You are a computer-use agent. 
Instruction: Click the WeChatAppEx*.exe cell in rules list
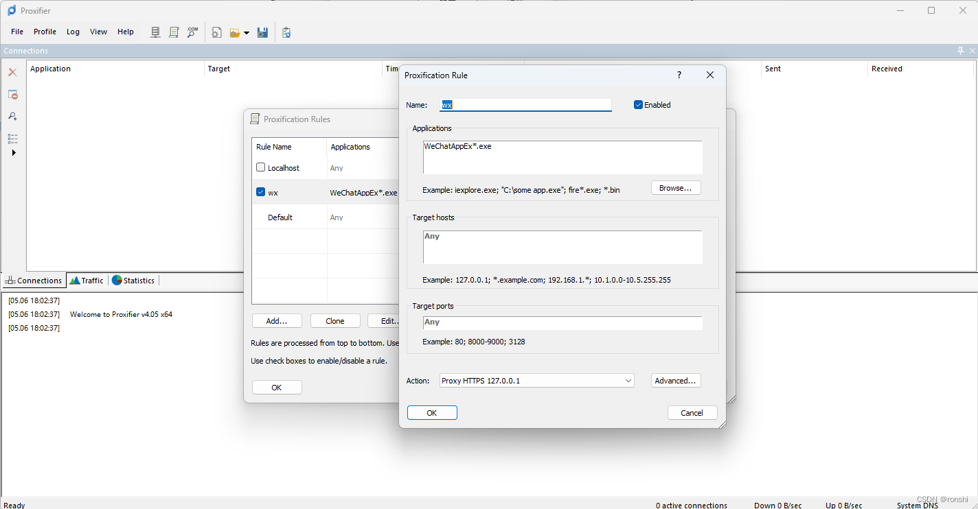[363, 193]
